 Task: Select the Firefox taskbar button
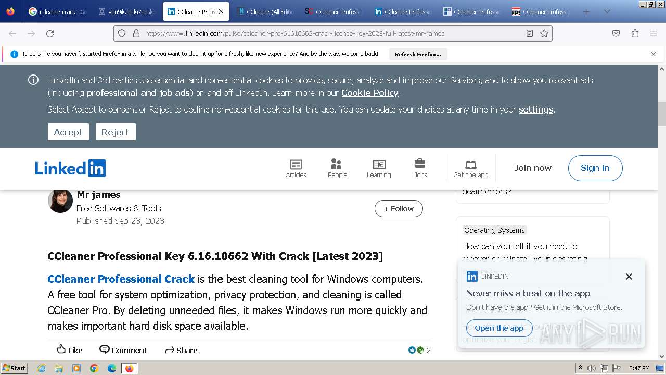tap(129, 368)
